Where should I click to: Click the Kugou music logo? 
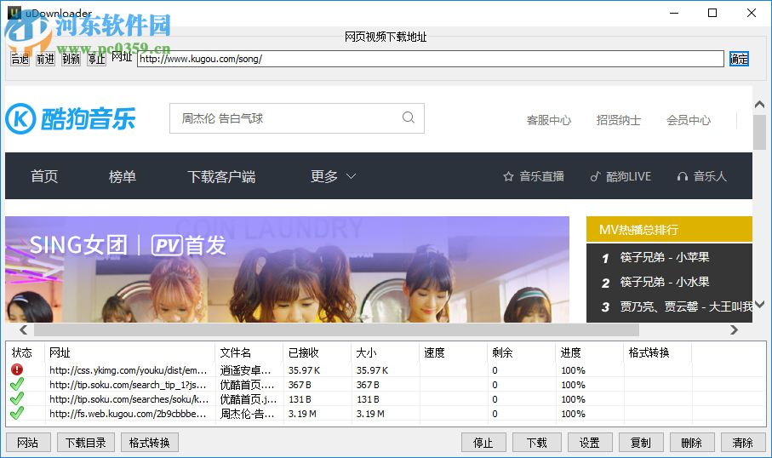[71, 118]
